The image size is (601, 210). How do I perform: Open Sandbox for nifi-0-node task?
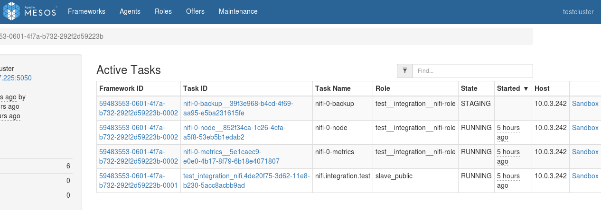pos(585,128)
